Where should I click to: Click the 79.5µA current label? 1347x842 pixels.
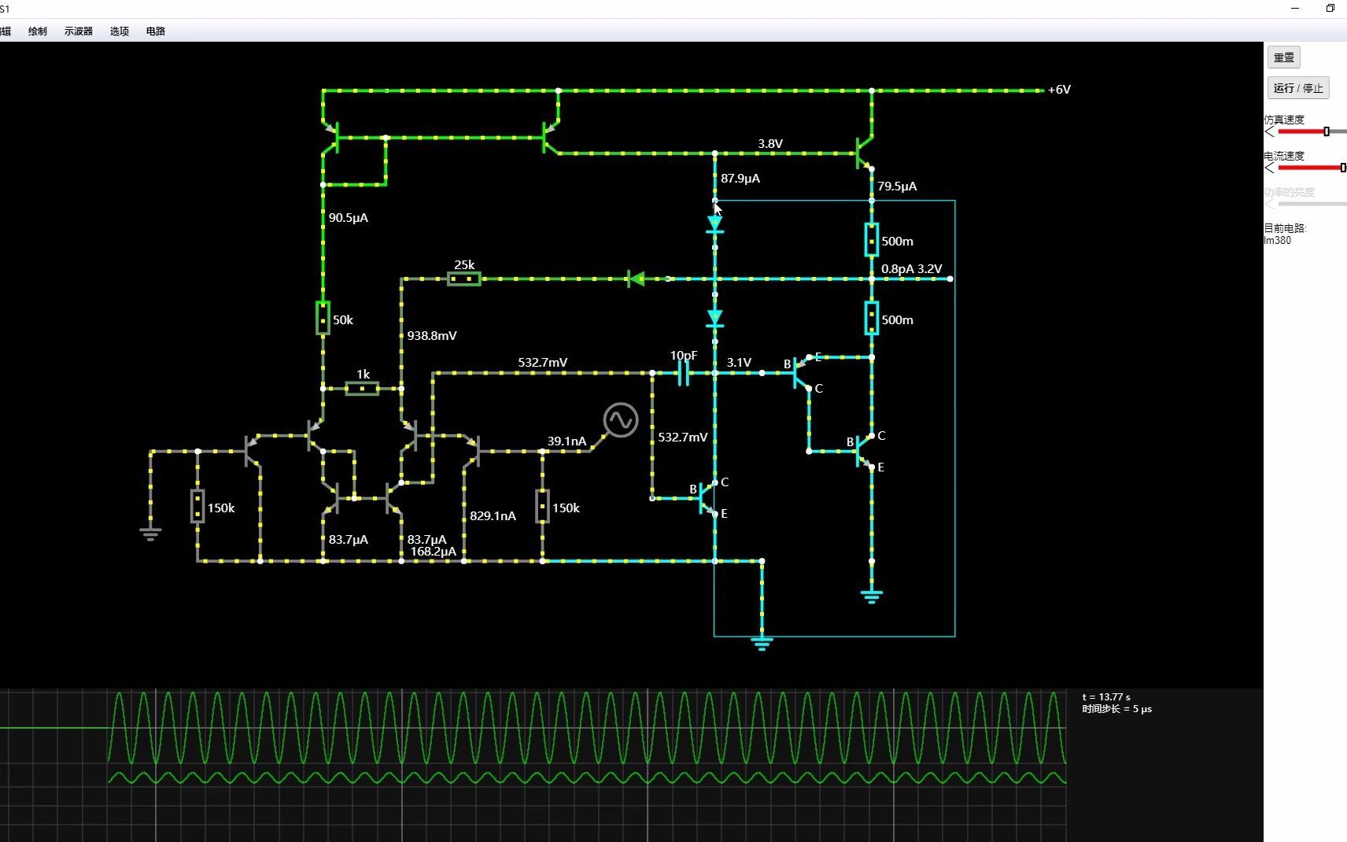(x=897, y=186)
